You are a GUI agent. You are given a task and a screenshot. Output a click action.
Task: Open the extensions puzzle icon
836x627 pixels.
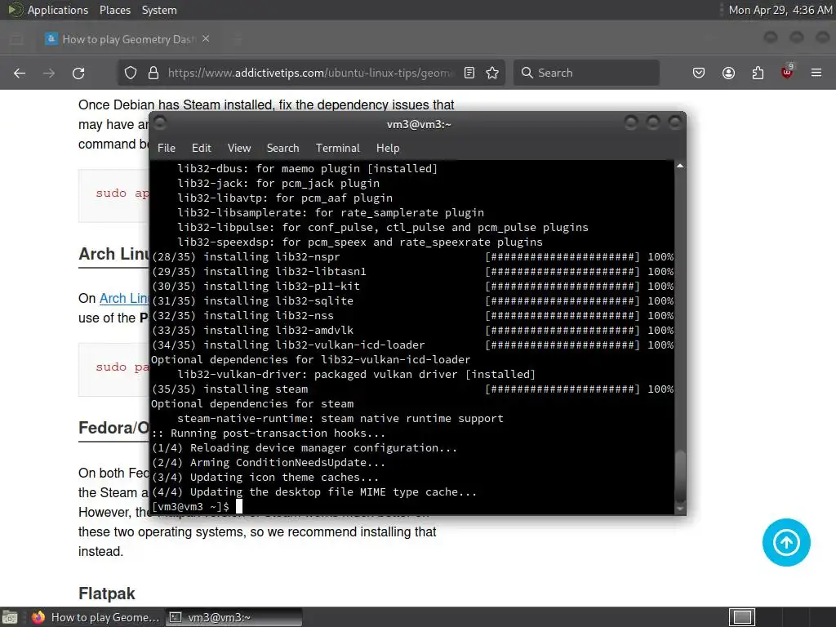[758, 73]
